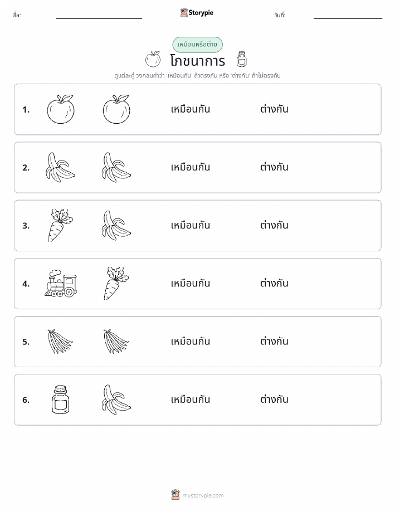Click the name line next to ชื่อ

coord(99,18)
